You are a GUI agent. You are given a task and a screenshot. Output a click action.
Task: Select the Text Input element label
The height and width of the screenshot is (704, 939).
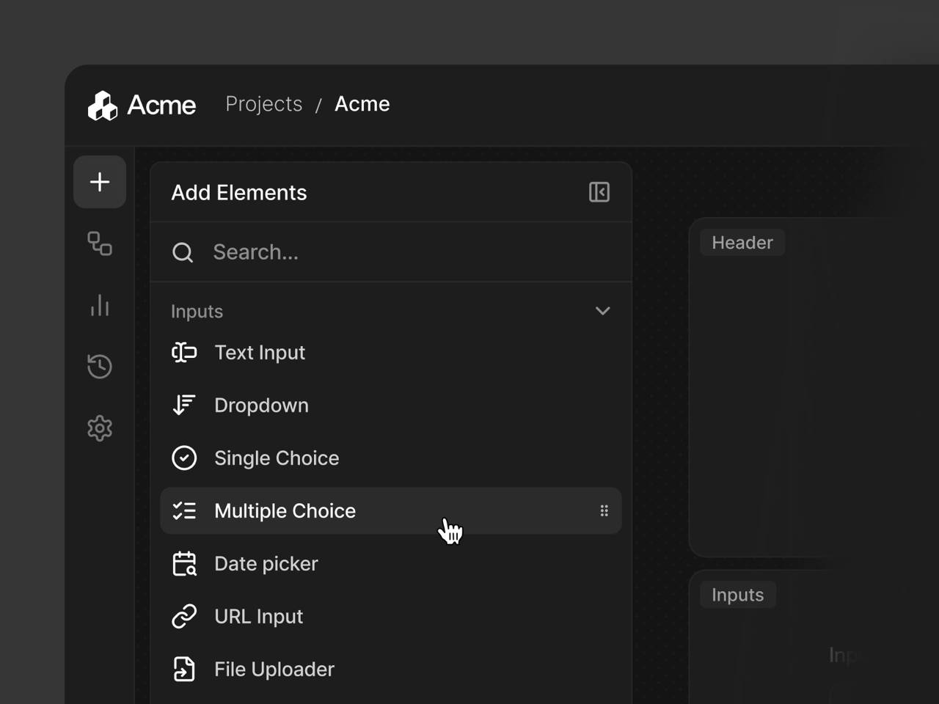pos(260,353)
